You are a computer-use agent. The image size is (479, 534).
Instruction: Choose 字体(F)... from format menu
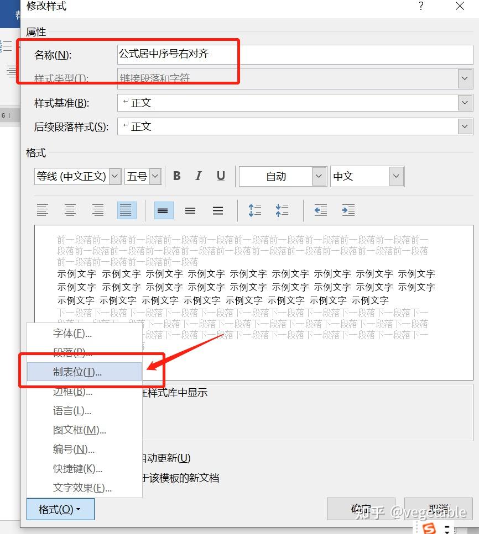click(84, 333)
